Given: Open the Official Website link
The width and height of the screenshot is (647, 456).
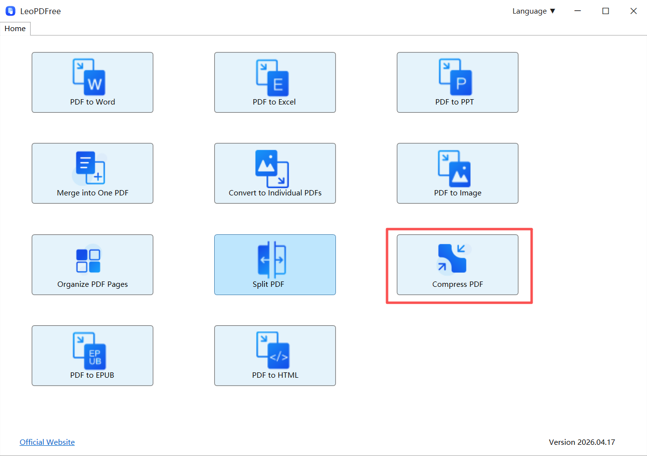Looking at the screenshot, I should (47, 442).
